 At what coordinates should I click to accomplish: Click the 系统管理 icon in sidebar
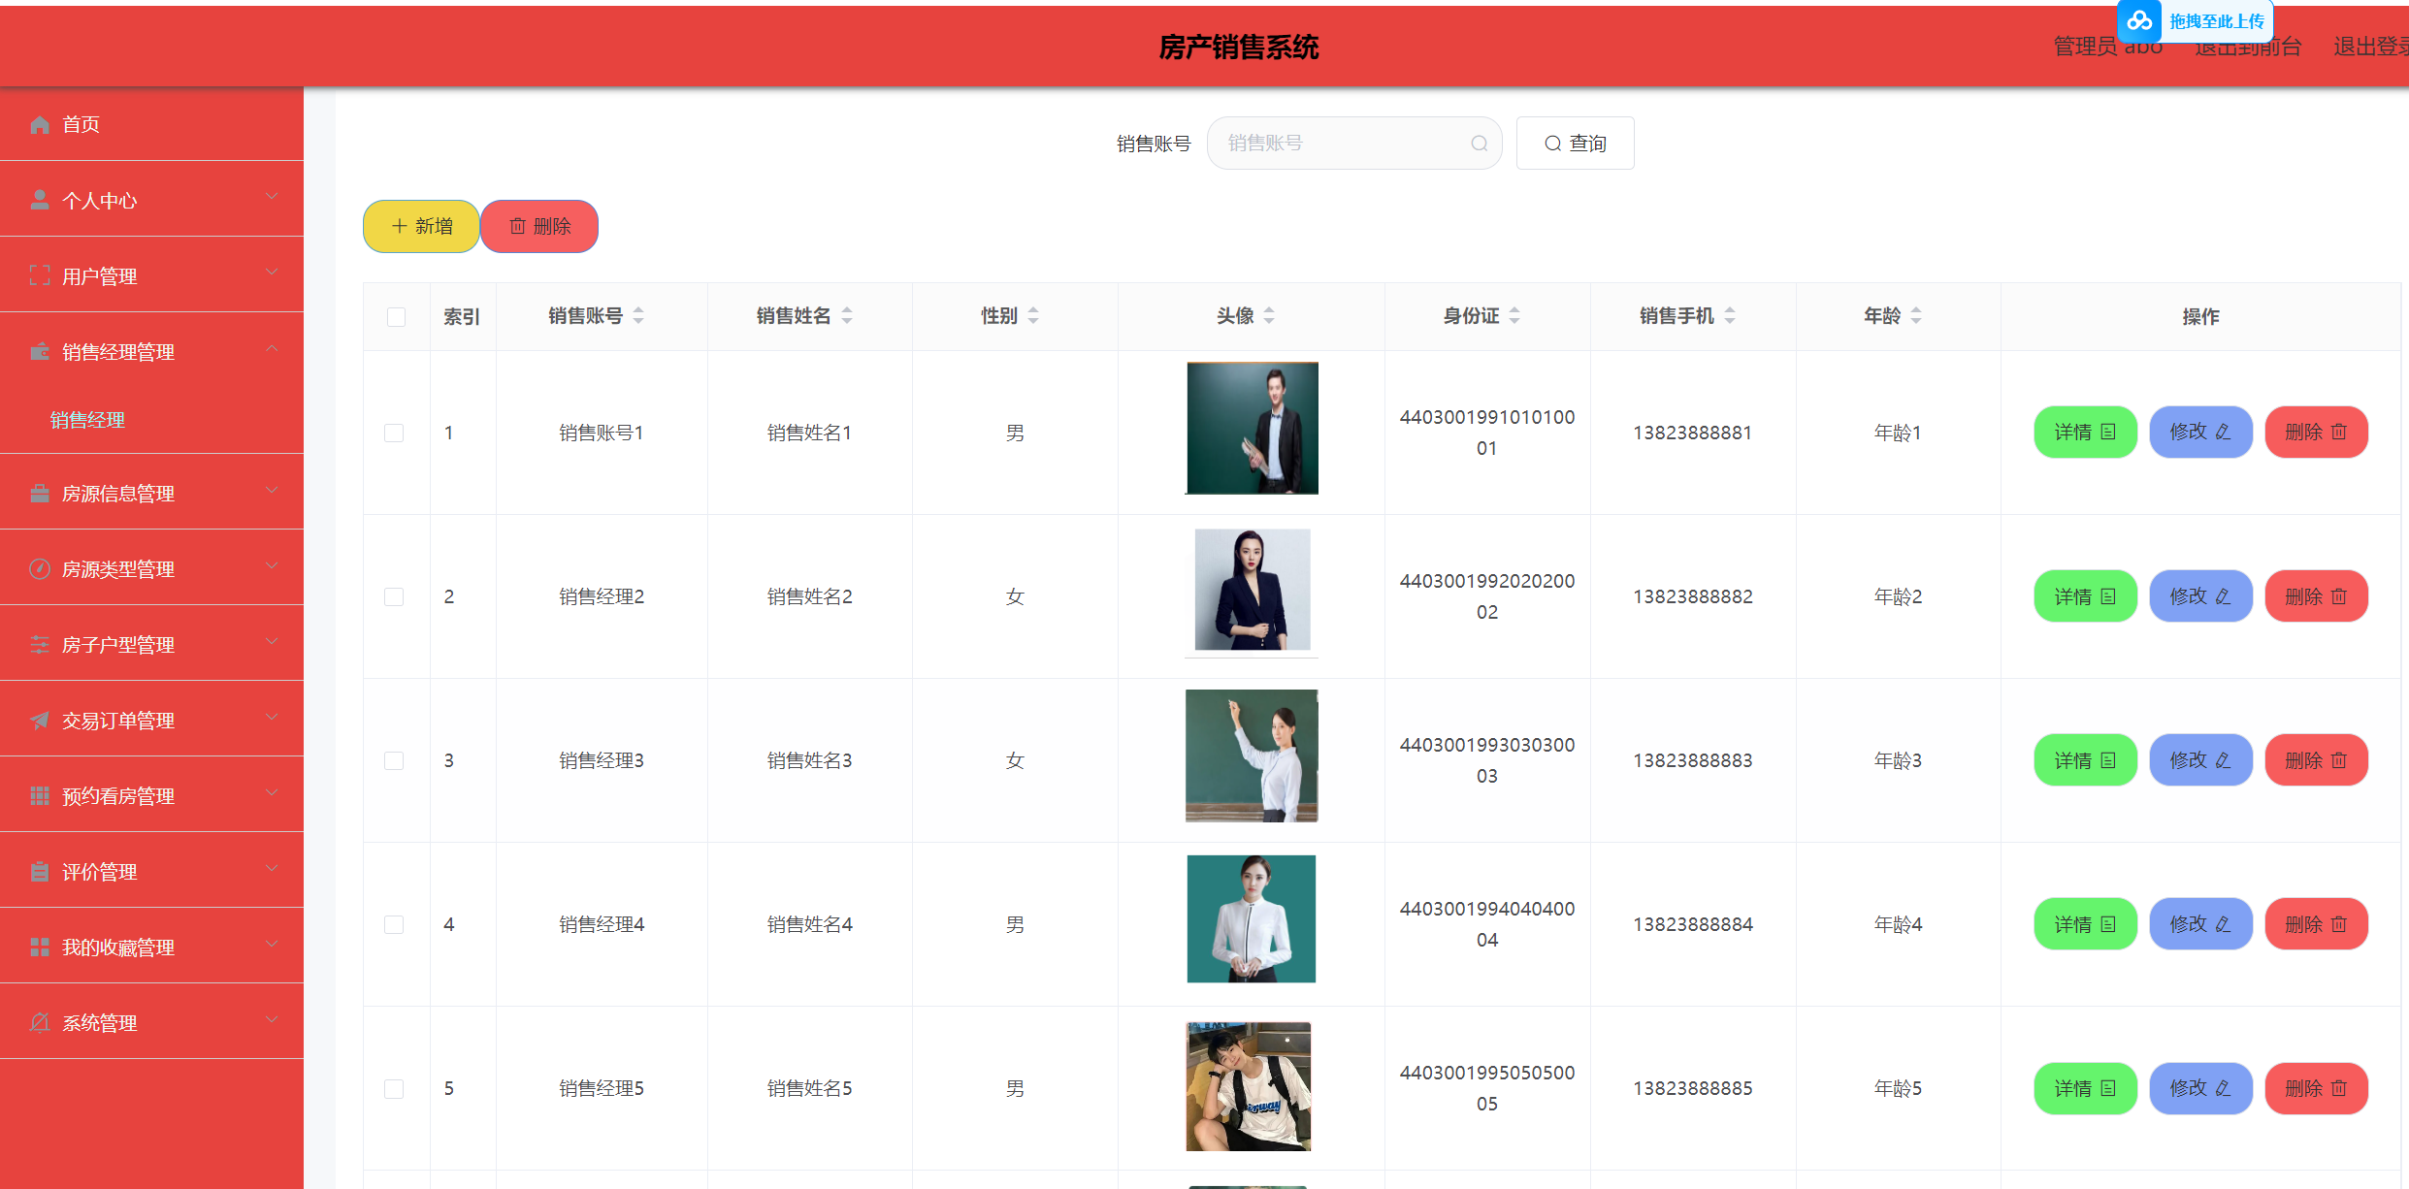tap(40, 1022)
